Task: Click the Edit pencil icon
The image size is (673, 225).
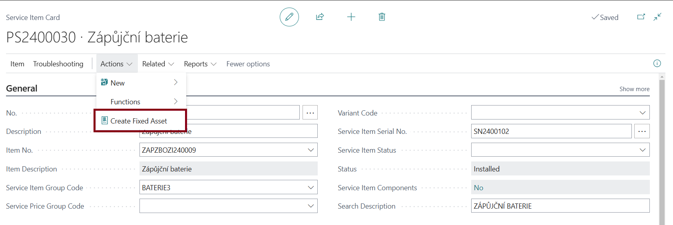Action: 289,17
